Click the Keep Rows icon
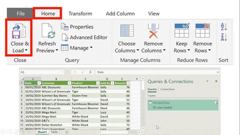240x135 pixels. tap(181, 30)
